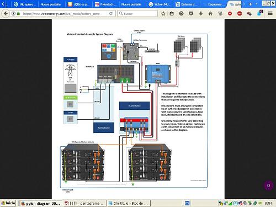
Task: Open the downloads arrow icon
Action: click(200, 13)
